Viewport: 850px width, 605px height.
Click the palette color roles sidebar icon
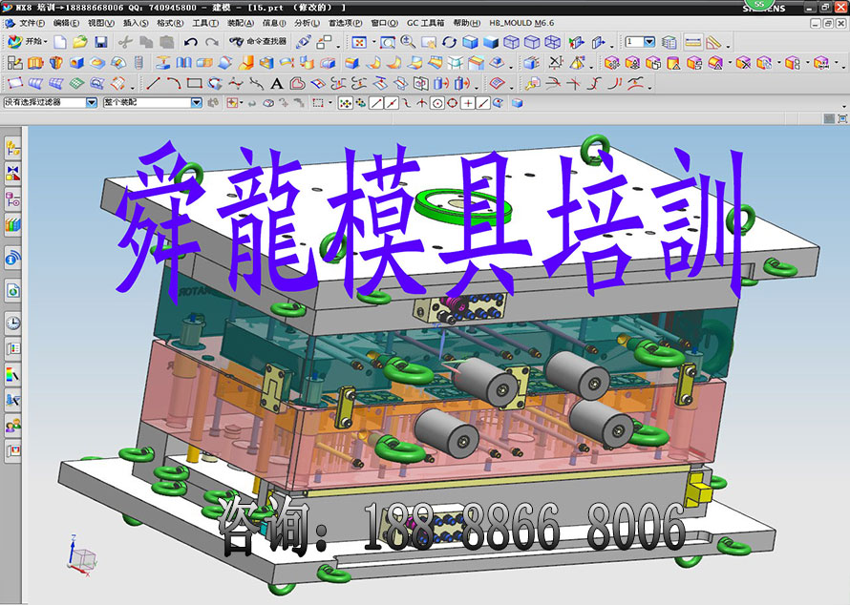point(13,373)
